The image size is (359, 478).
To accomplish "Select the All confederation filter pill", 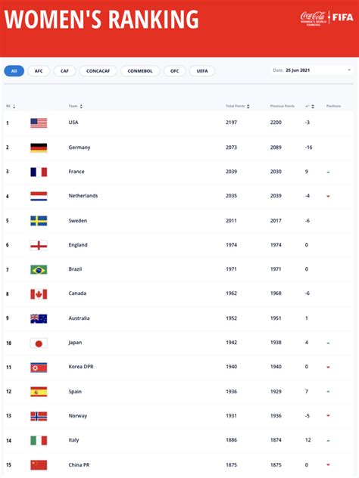I will click(14, 71).
